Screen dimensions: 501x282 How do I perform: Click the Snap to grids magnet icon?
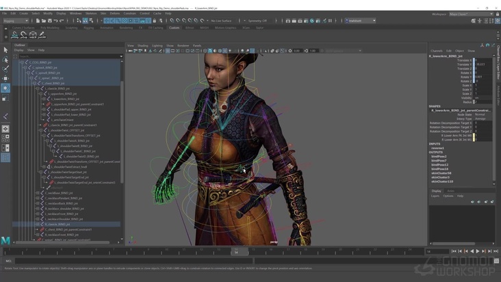(172, 21)
